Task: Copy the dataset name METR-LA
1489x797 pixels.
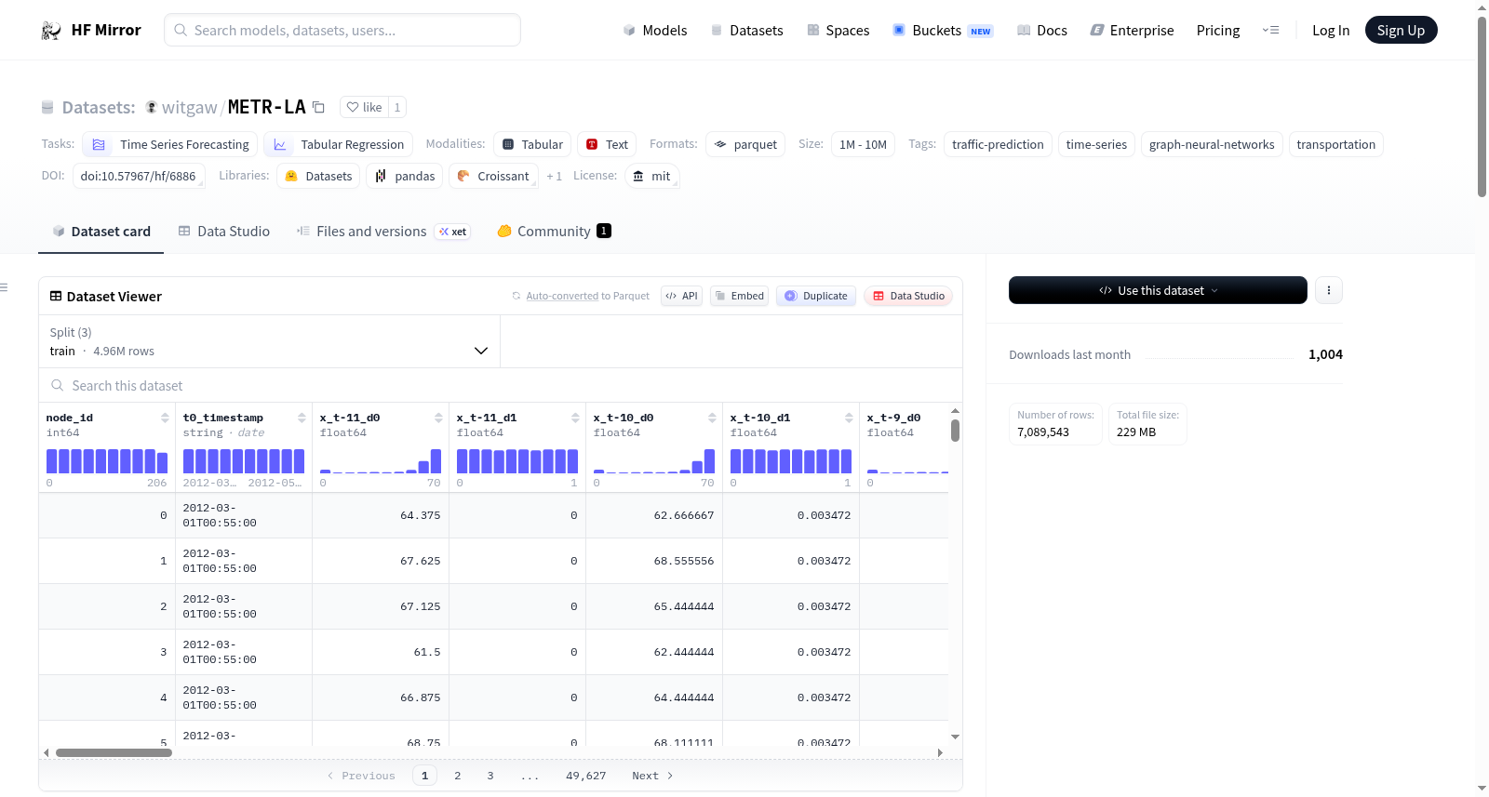Action: click(x=318, y=107)
